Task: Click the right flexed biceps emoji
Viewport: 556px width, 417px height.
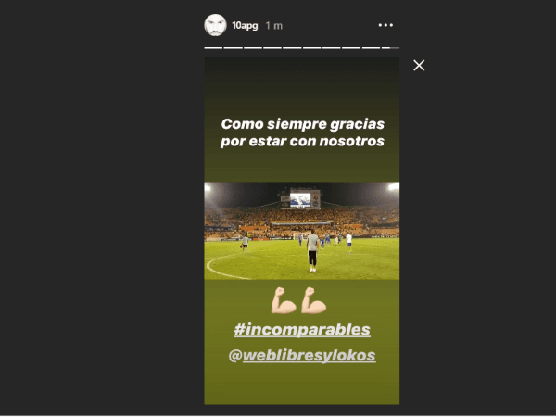Action: pyautogui.click(x=314, y=300)
